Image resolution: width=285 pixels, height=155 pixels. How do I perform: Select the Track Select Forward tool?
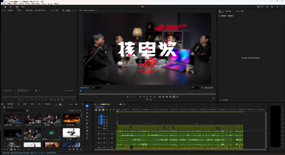click(x=87, y=110)
